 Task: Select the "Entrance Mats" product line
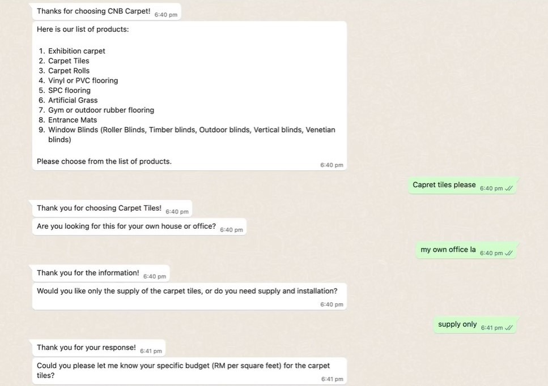point(73,120)
